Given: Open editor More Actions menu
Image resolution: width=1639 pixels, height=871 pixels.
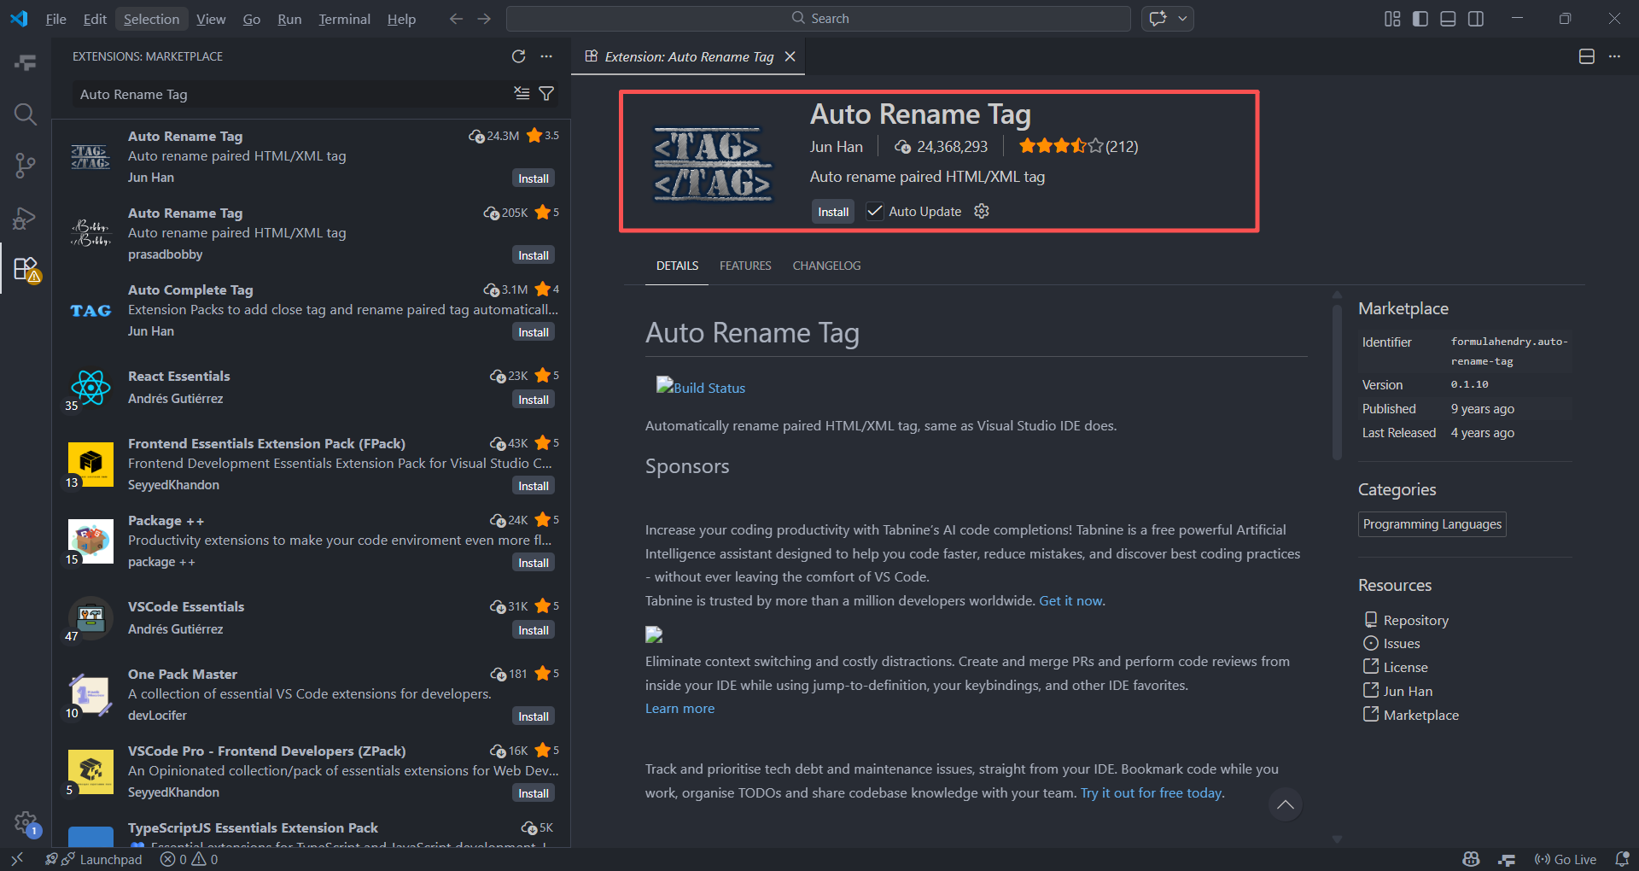Looking at the screenshot, I should click(x=1614, y=56).
